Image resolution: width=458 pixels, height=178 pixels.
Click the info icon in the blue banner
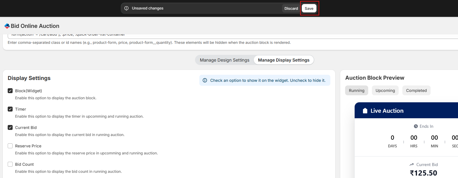point(205,80)
